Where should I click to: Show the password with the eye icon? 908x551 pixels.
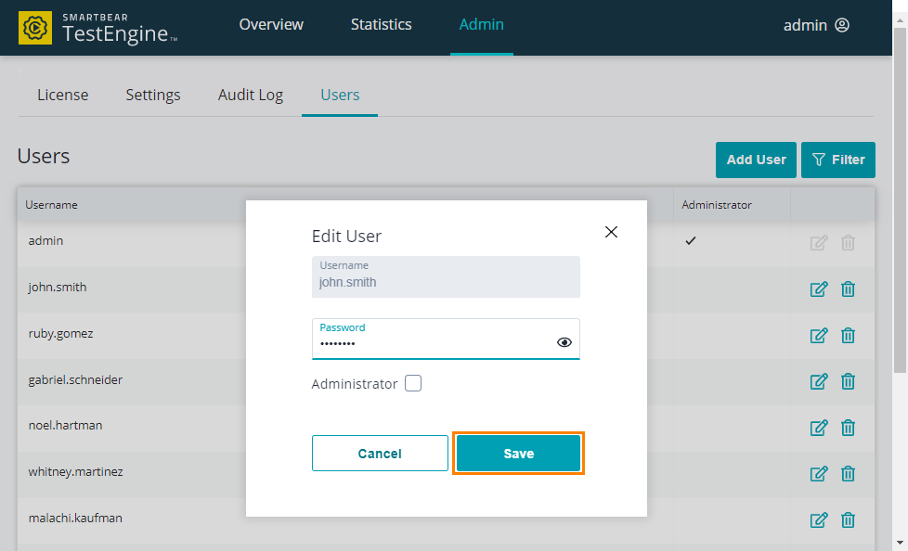(x=564, y=342)
